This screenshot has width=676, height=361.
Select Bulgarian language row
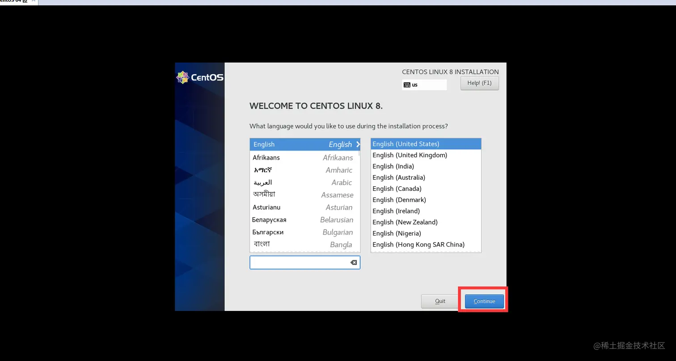tap(304, 232)
